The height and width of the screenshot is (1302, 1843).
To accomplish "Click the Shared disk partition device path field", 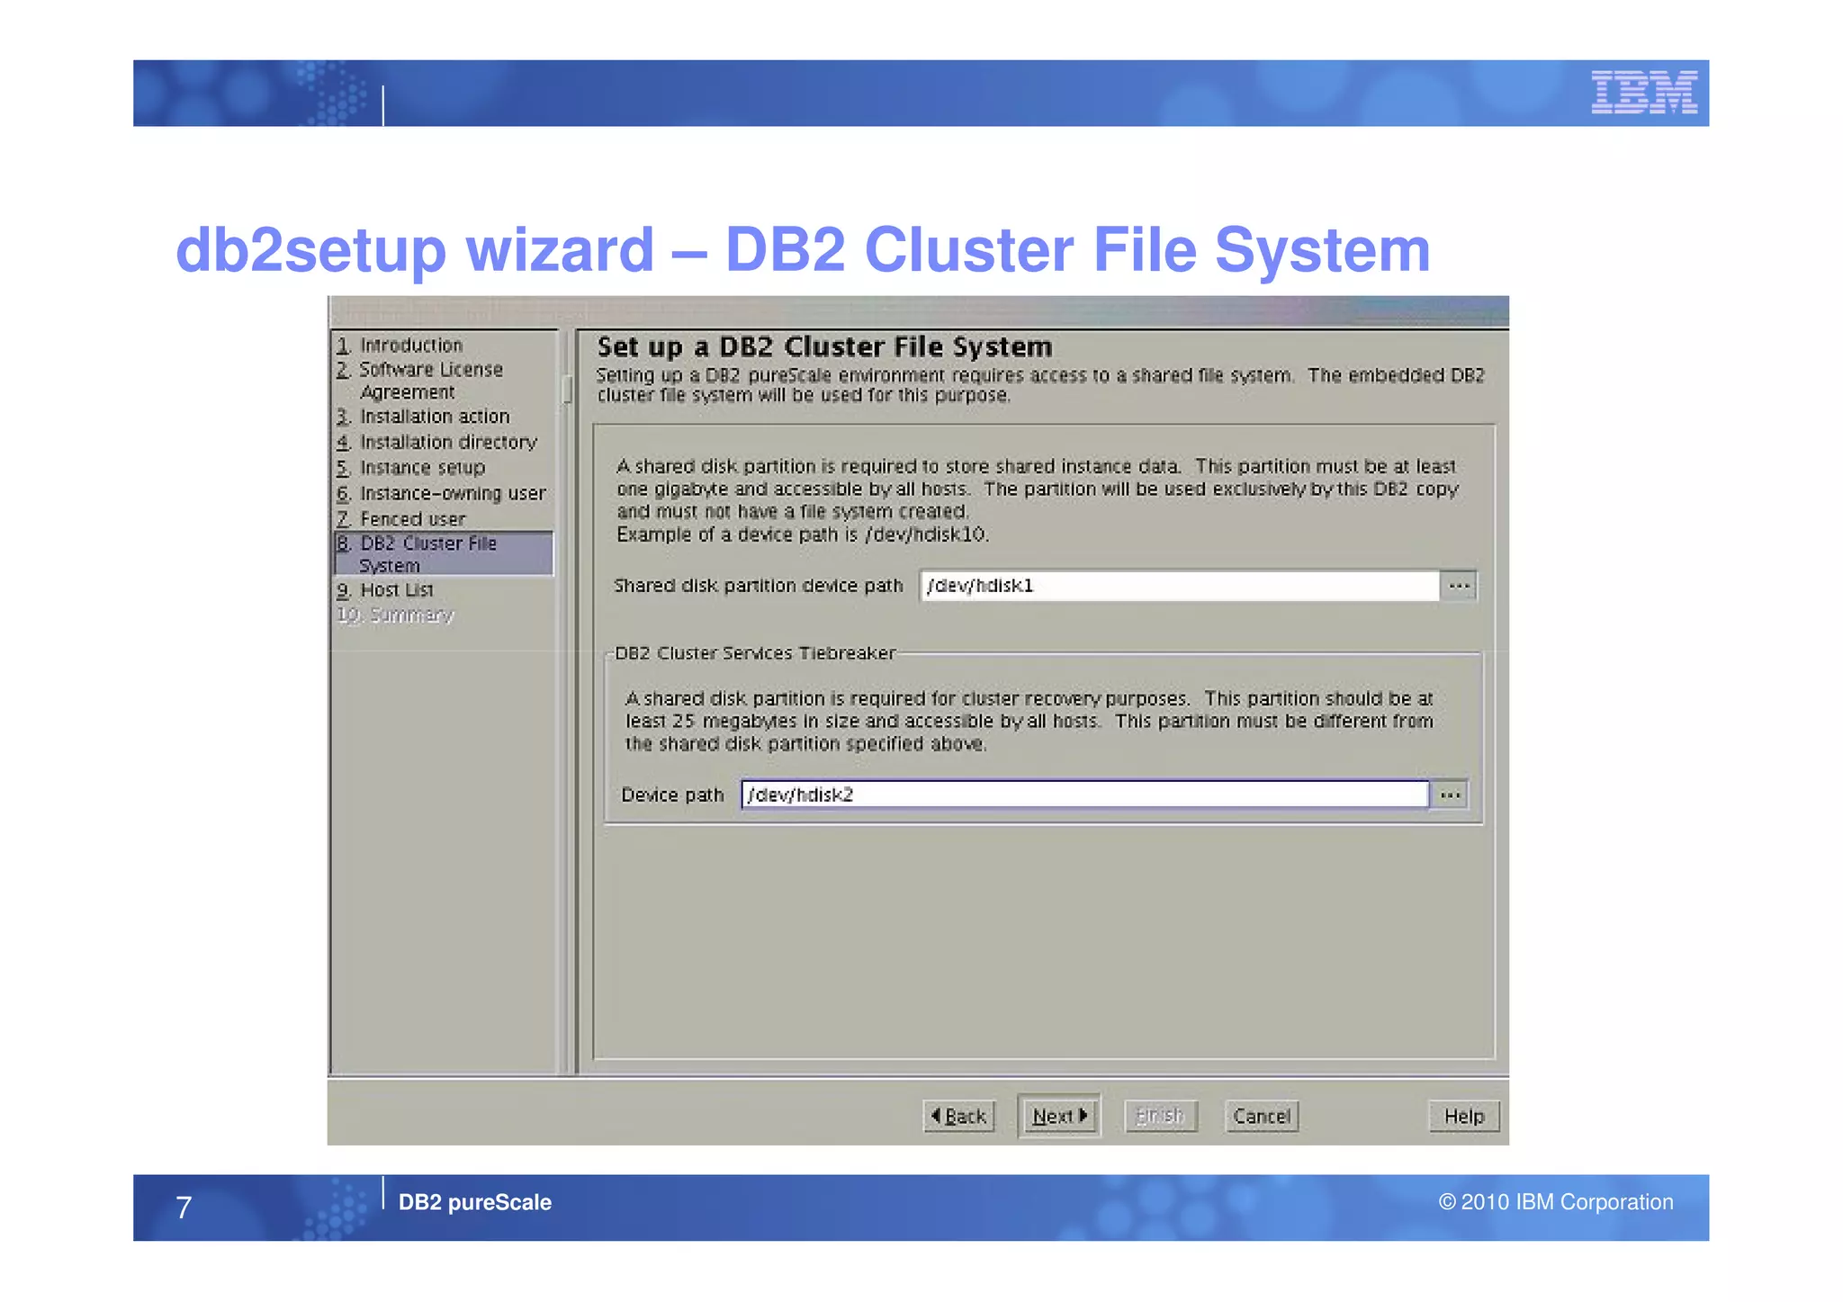I will [x=1180, y=586].
